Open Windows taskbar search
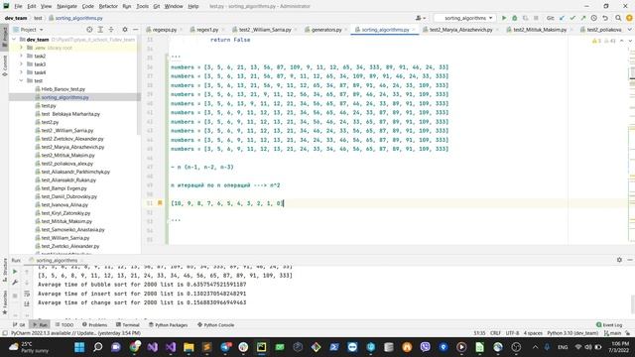635x357 pixels. click(97, 347)
